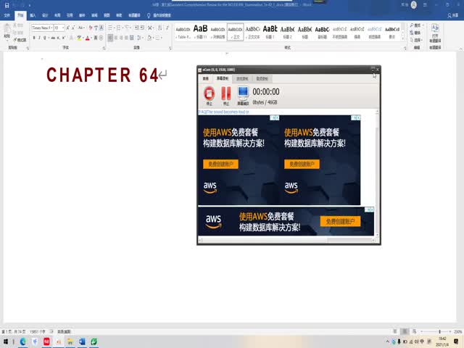This screenshot has height=348, width=464.
Task: Start a numbered list
Action: click(119, 28)
